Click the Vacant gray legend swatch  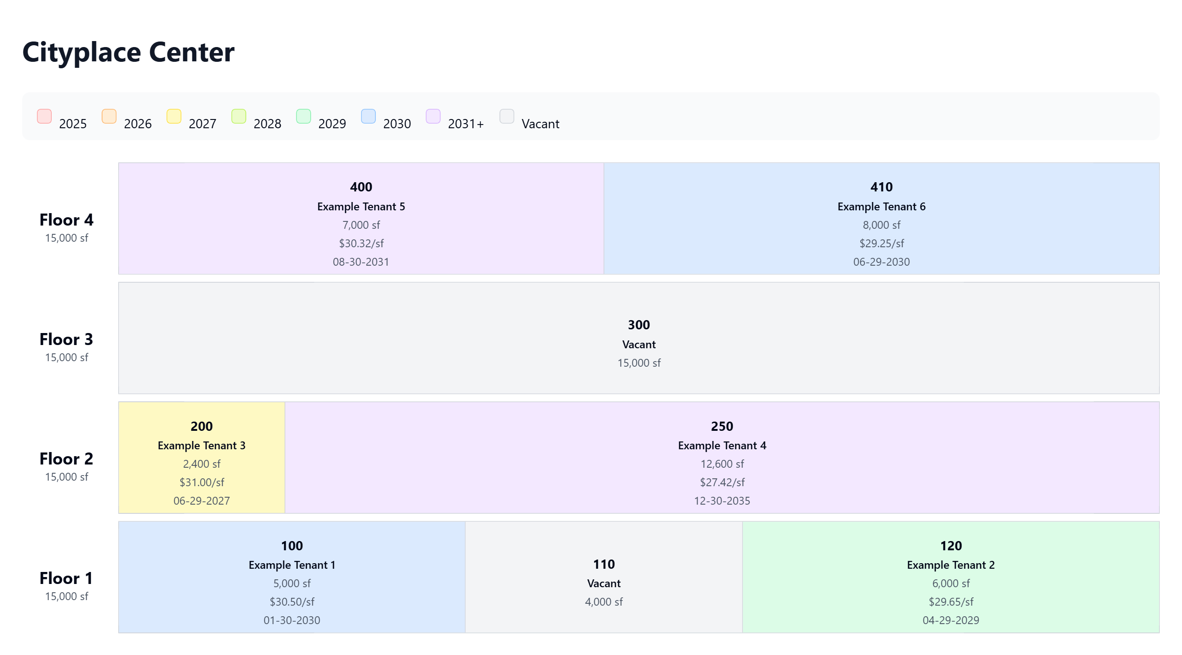click(507, 116)
